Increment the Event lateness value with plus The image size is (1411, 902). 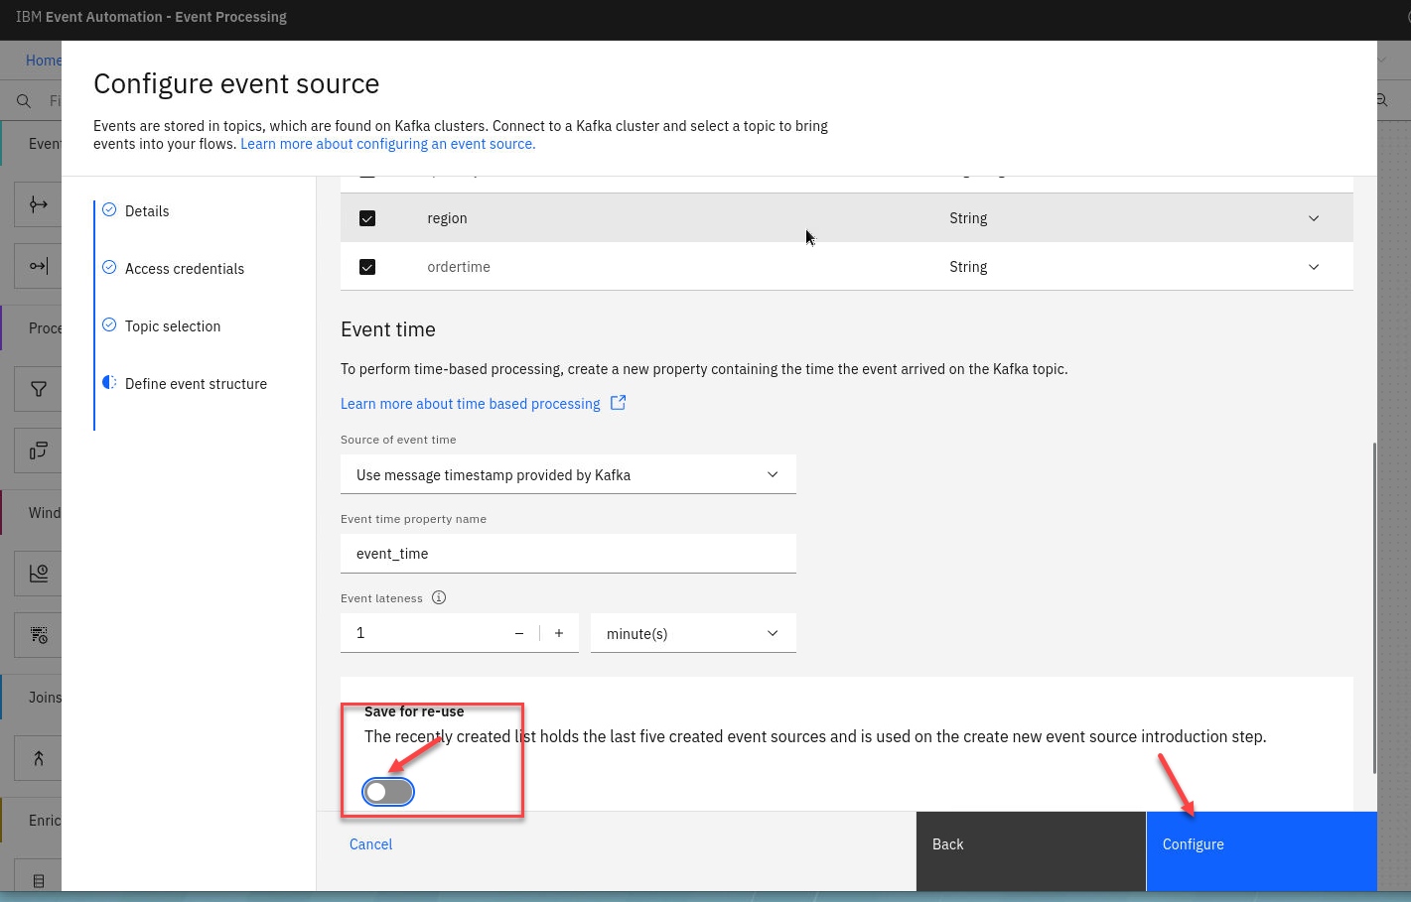pos(559,633)
